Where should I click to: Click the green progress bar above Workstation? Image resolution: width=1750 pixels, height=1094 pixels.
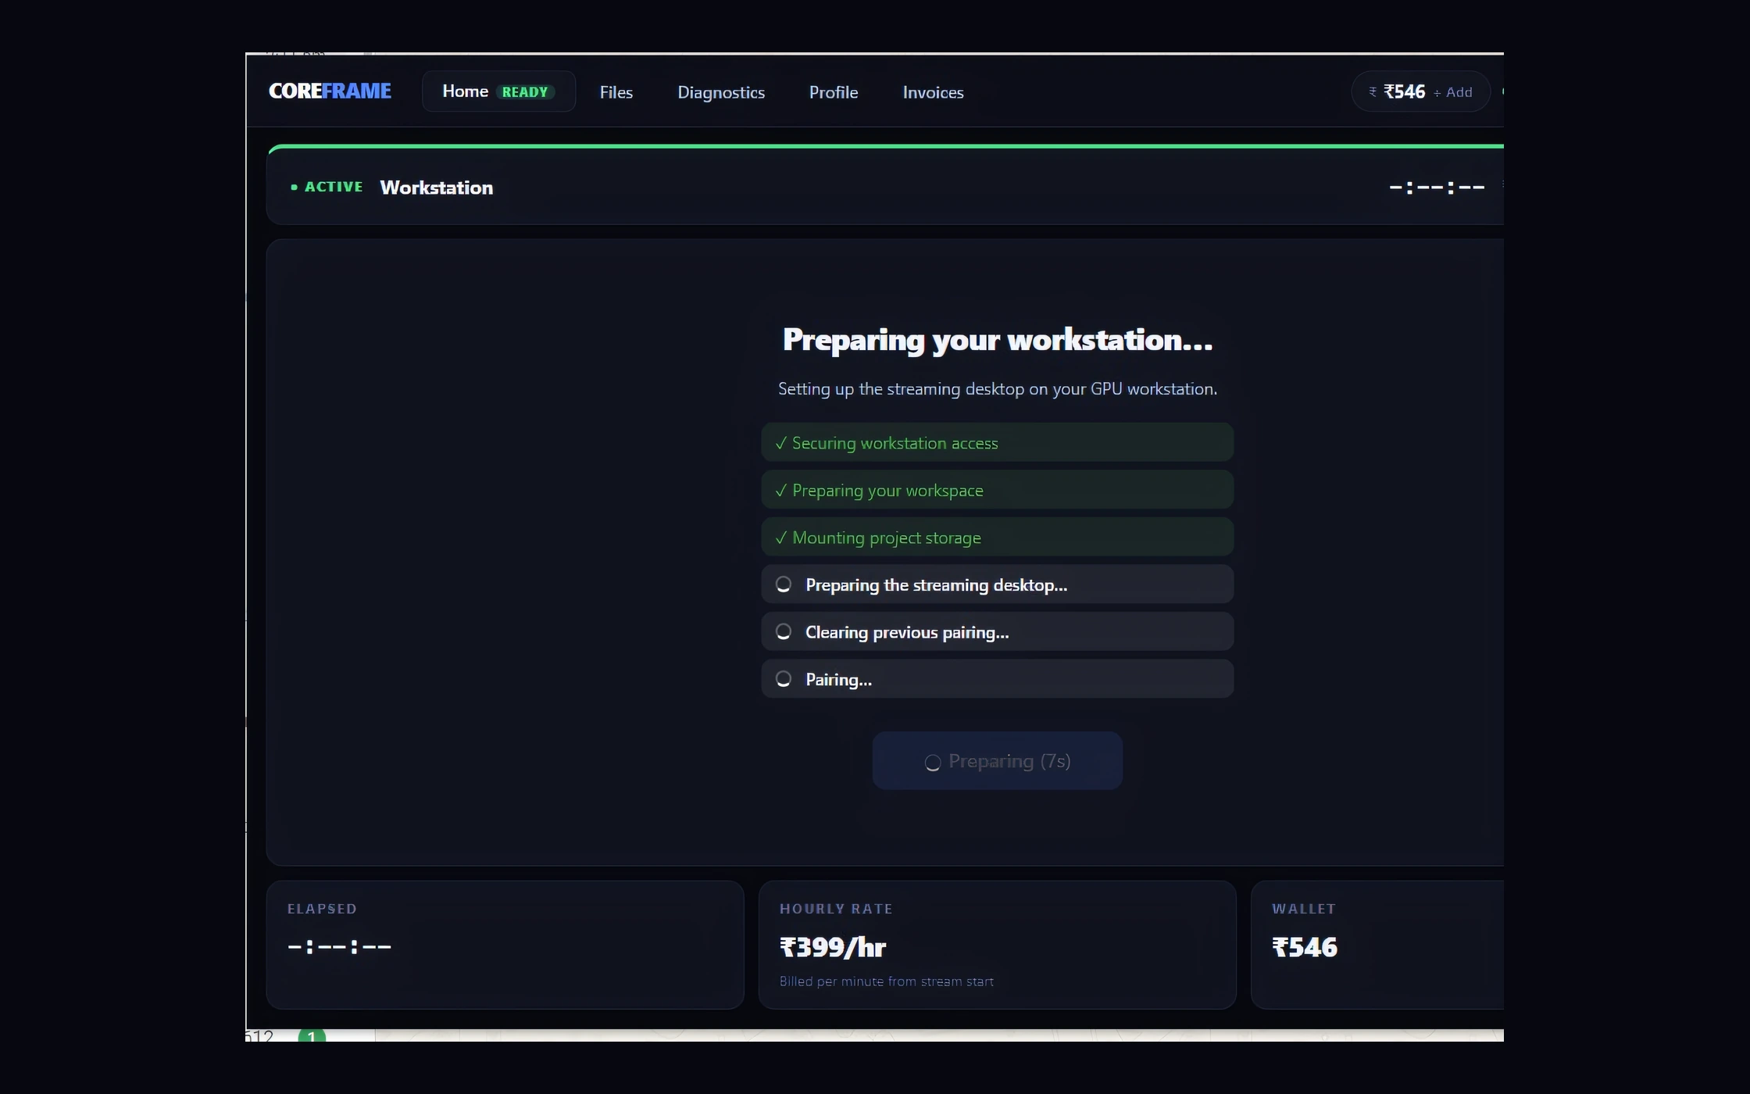point(885,146)
